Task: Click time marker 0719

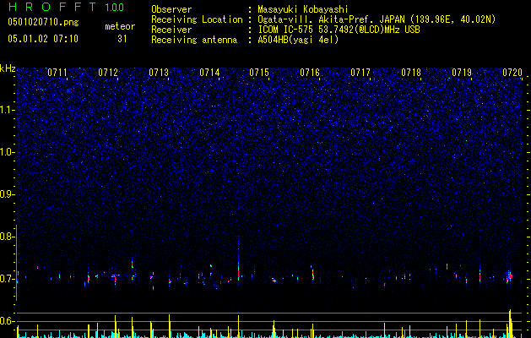Action: pyautogui.click(x=462, y=73)
